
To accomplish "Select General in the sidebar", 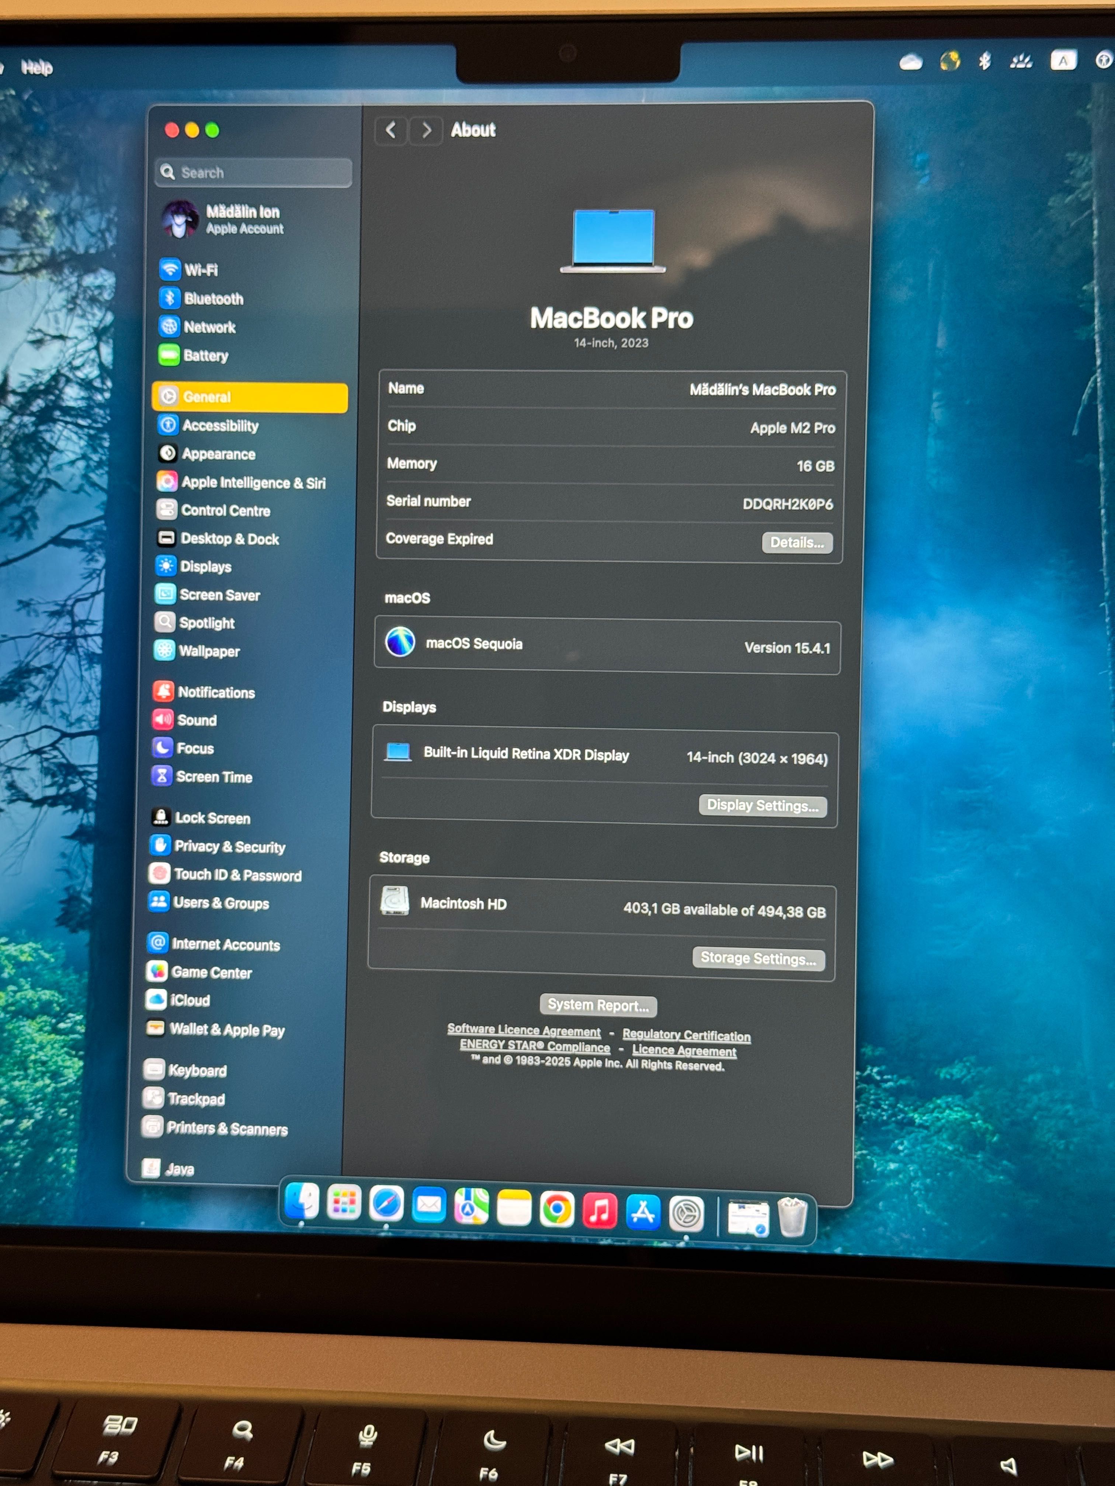I will click(x=250, y=397).
